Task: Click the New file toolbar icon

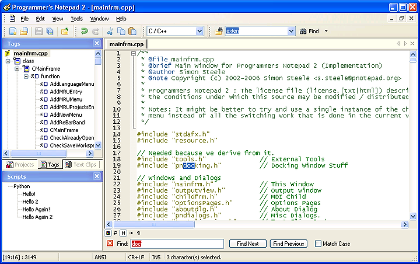Action: pyautogui.click(x=13, y=31)
